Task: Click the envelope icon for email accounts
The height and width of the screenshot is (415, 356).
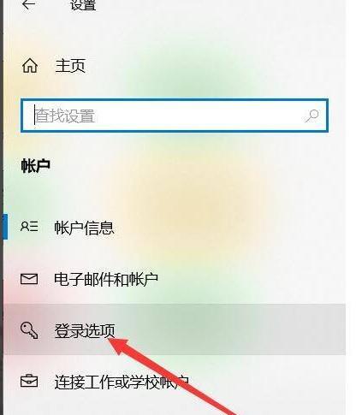Action: click(x=29, y=279)
